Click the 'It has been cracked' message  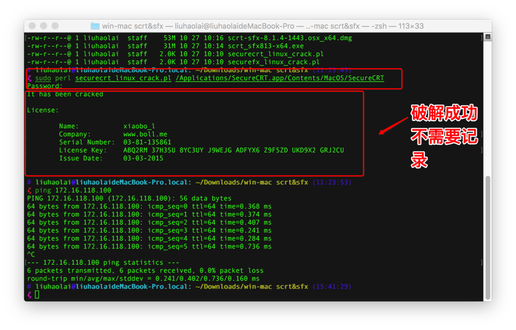(x=65, y=94)
